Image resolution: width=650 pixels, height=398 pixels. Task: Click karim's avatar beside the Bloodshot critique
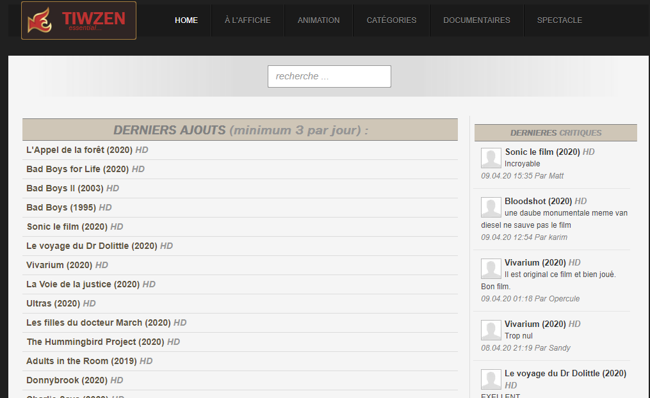[491, 207]
